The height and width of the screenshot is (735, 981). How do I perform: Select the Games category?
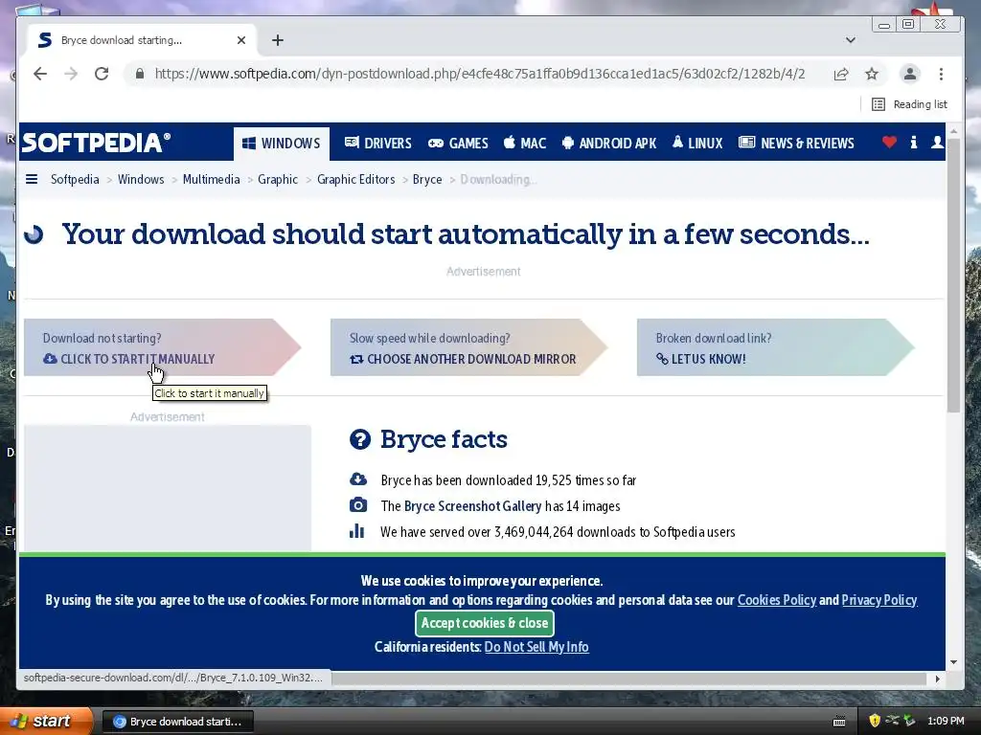[458, 144]
